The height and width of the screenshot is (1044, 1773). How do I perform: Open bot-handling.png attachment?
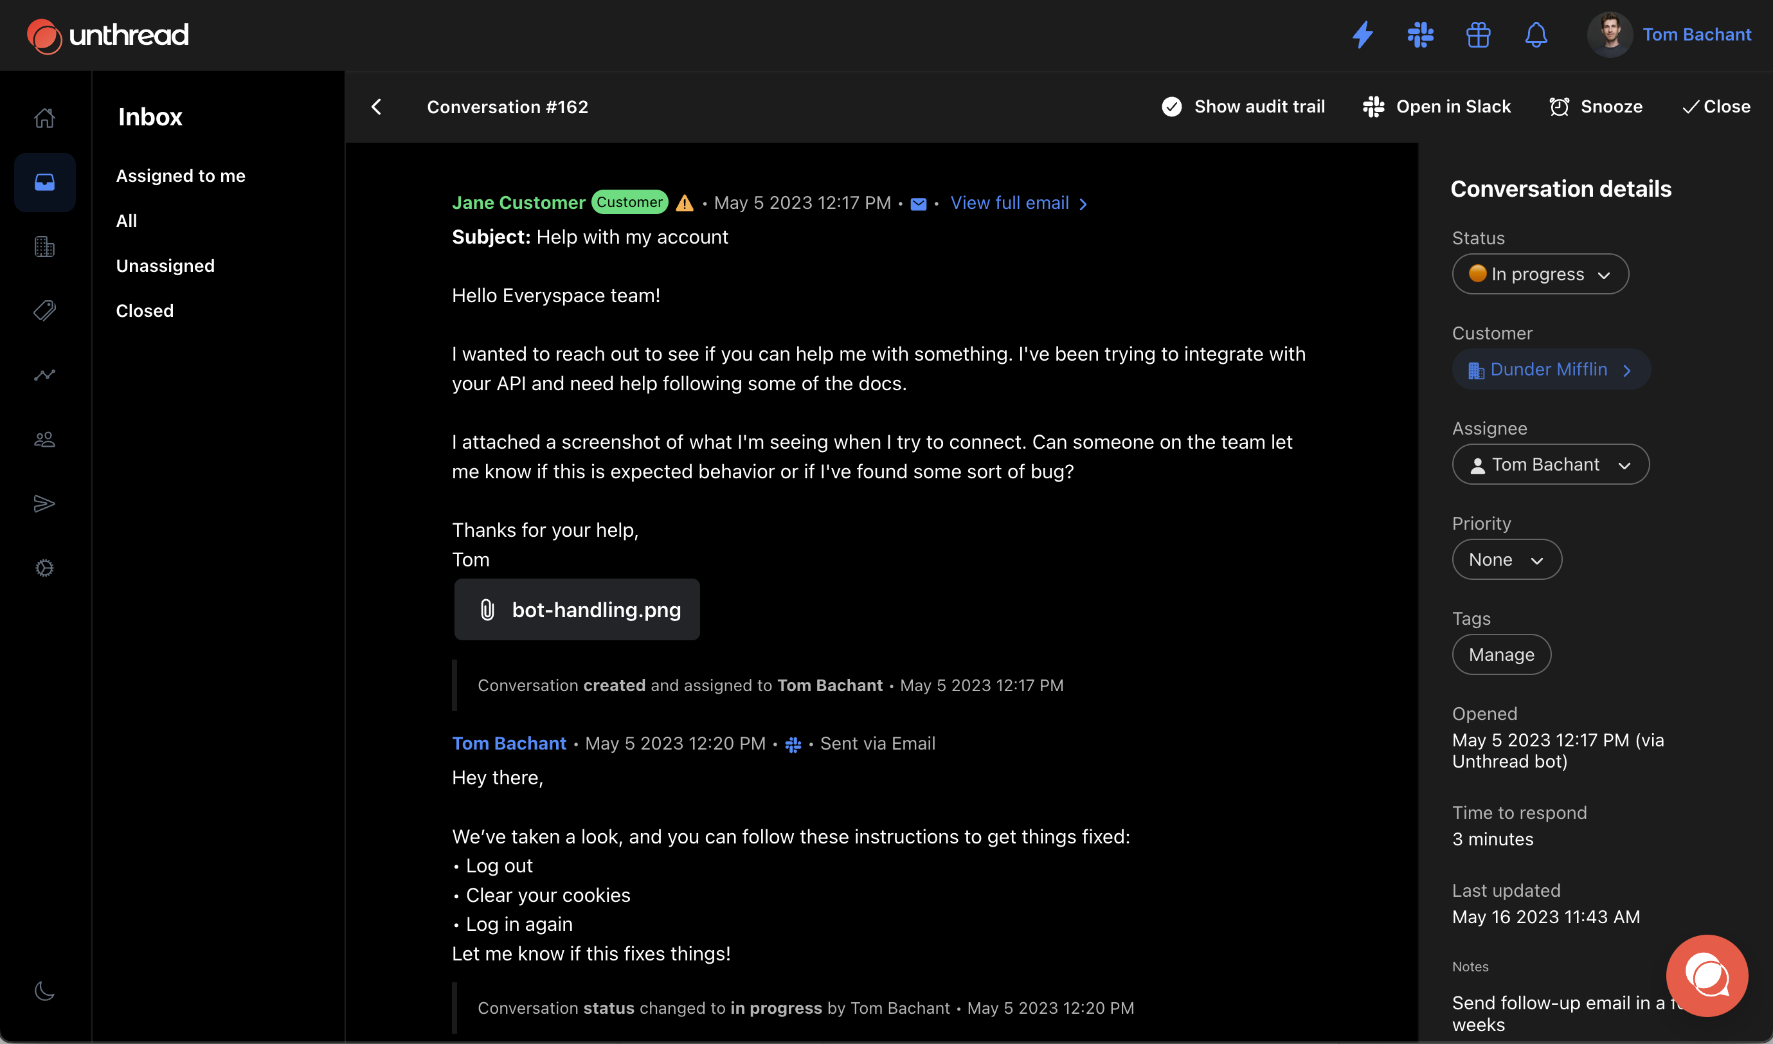point(577,609)
